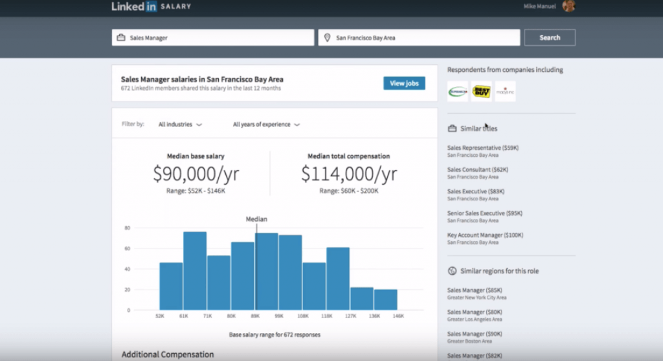Click the Range: $52K - $146K text
663x361 pixels.
[x=196, y=191]
